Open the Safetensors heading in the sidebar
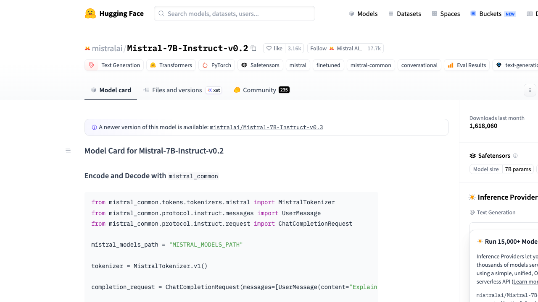The height and width of the screenshot is (302, 538). pos(490,156)
